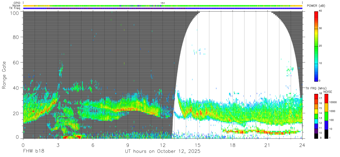Click the 'CPID' row label
Image resolution: width=340 pixels, height=157 pixels.
click(17, 3)
